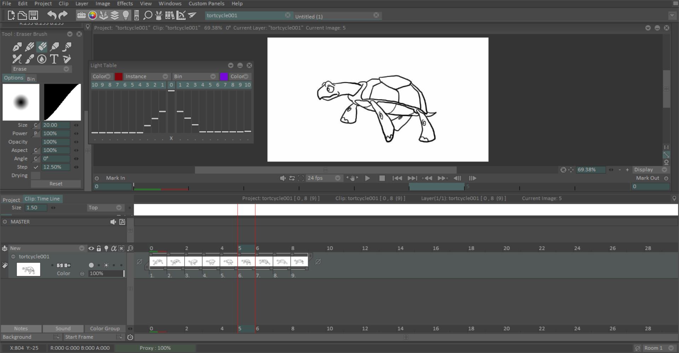Click the redo arrow icon
This screenshot has height=353, width=679.
point(63,15)
